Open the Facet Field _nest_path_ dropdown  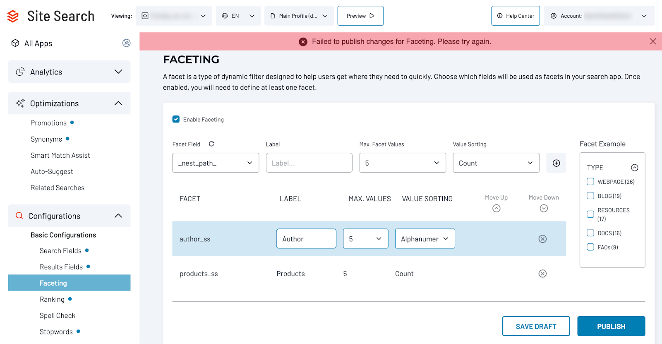(x=216, y=163)
